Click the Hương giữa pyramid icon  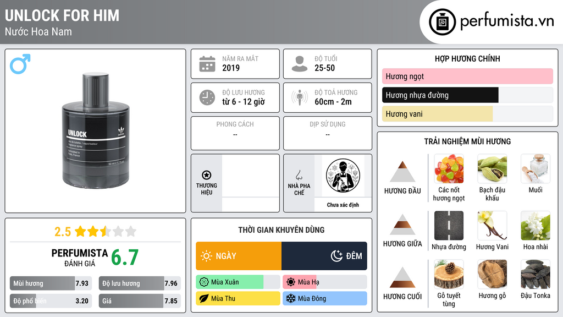pos(402,225)
